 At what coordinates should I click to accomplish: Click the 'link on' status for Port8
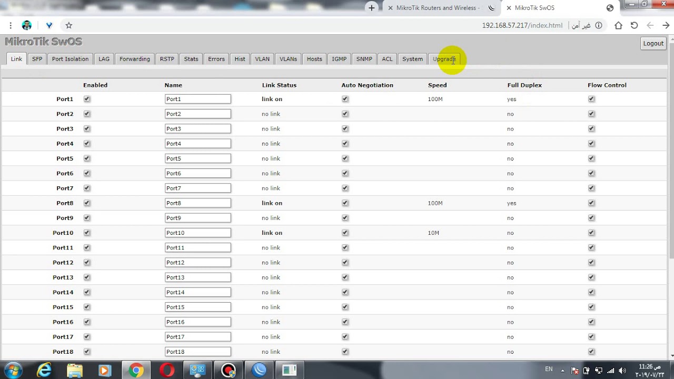(272, 203)
